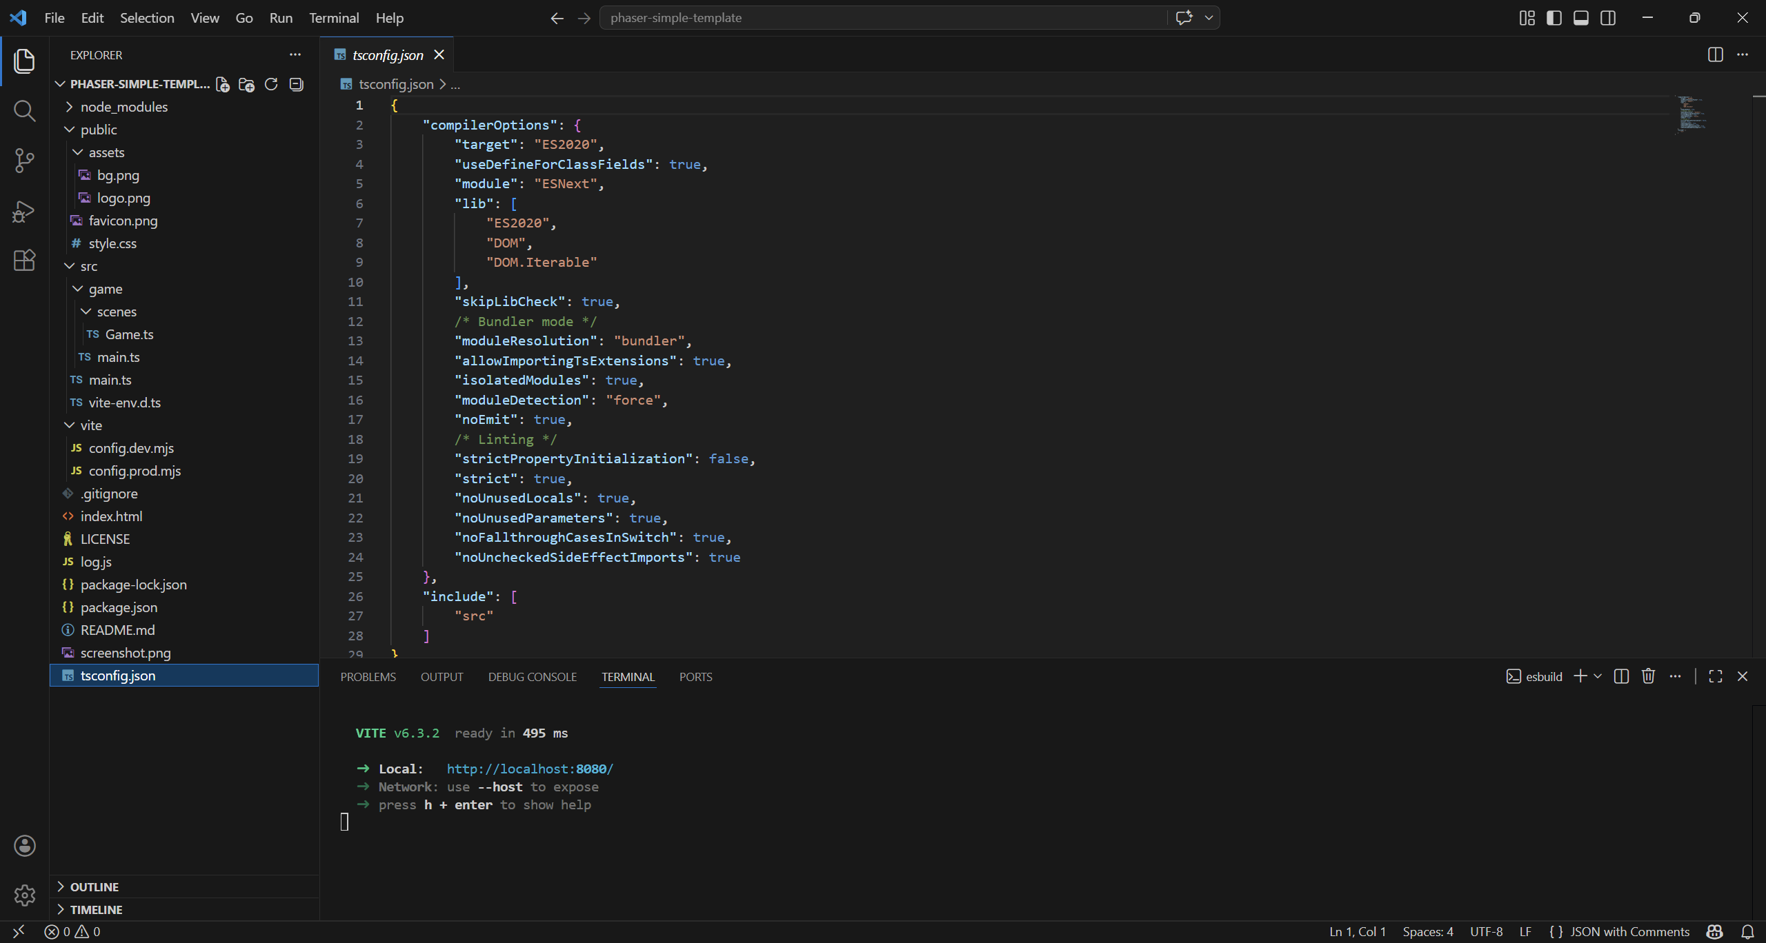Kill terminal with the trash icon
The height and width of the screenshot is (943, 1766).
pos(1648,676)
